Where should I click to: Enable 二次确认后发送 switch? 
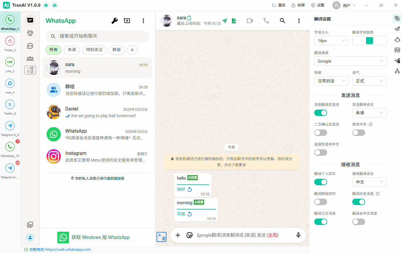(321, 133)
